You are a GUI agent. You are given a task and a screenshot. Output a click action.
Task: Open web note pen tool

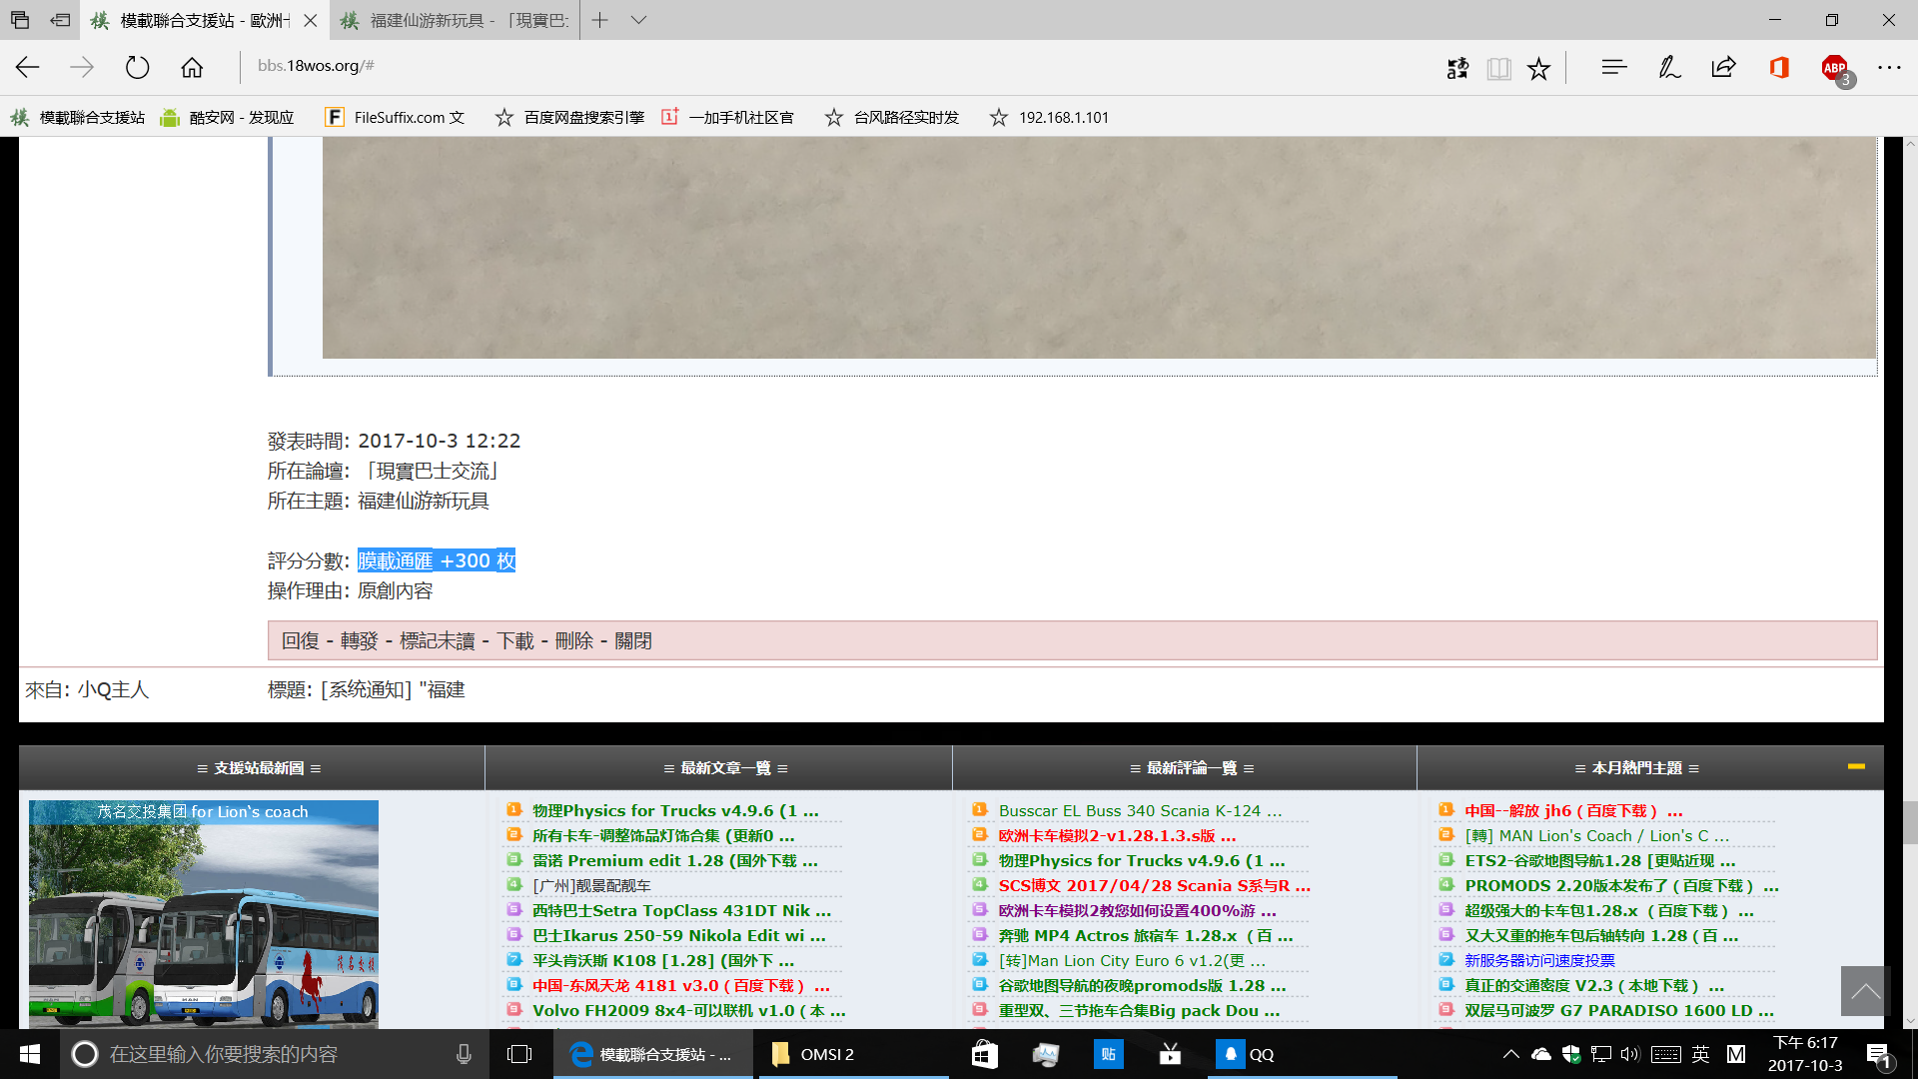coord(1669,67)
